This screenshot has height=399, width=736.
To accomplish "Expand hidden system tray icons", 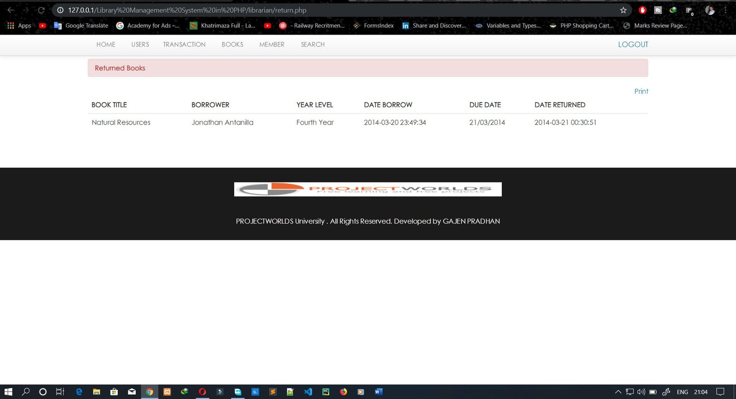I will (x=618, y=392).
